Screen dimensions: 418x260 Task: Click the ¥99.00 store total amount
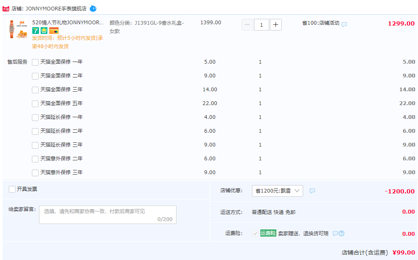point(404,252)
